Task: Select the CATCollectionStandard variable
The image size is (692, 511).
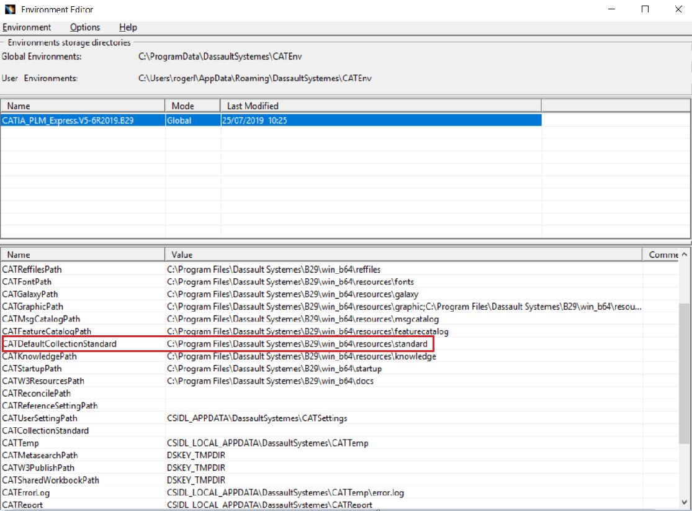Action: point(45,430)
